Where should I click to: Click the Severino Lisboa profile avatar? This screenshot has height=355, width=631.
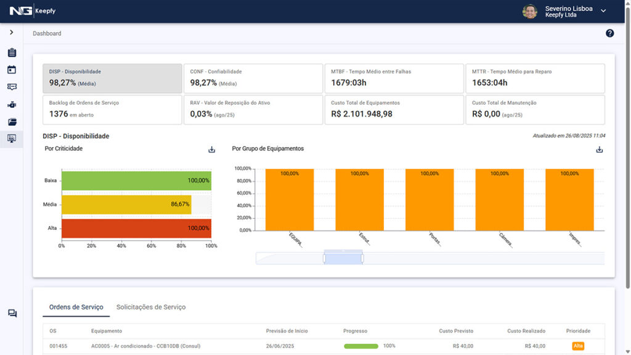pyautogui.click(x=529, y=12)
